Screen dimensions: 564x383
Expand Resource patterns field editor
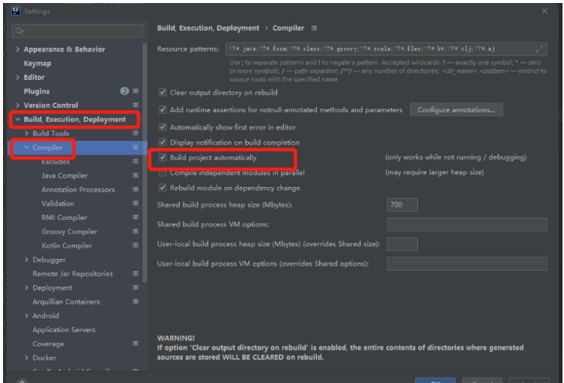pos(539,49)
